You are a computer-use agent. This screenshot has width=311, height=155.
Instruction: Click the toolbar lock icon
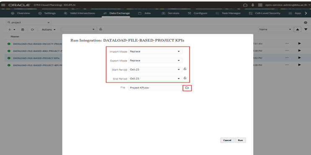pos(100,29)
